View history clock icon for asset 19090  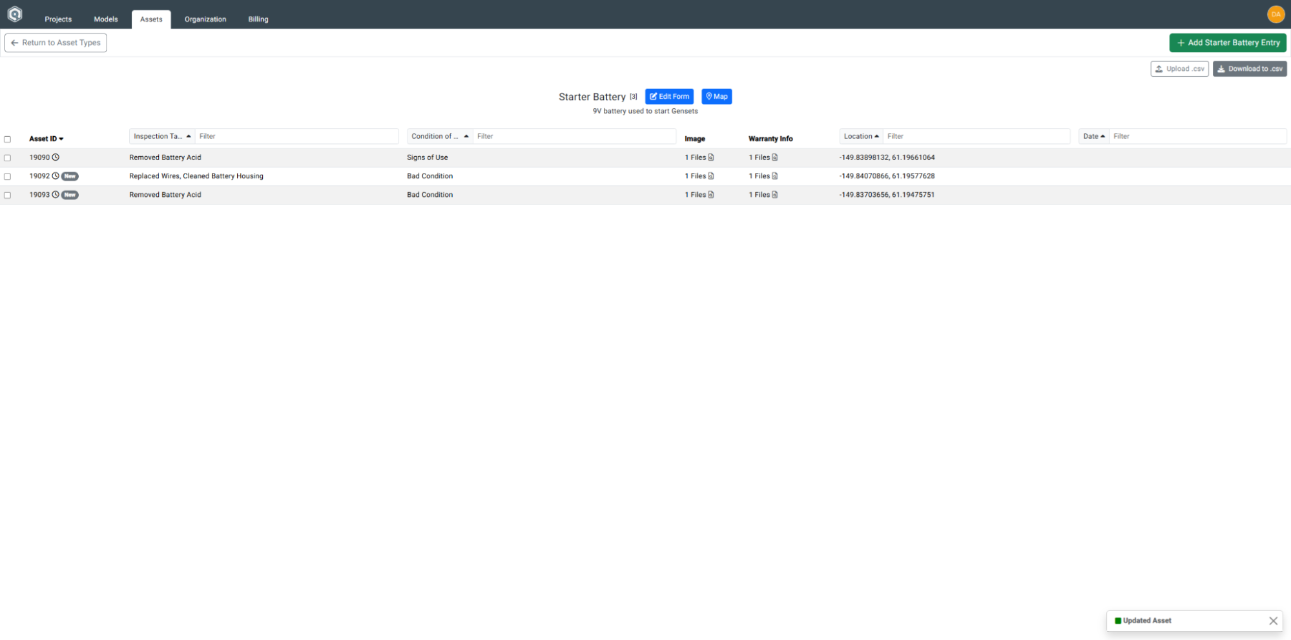(56, 157)
